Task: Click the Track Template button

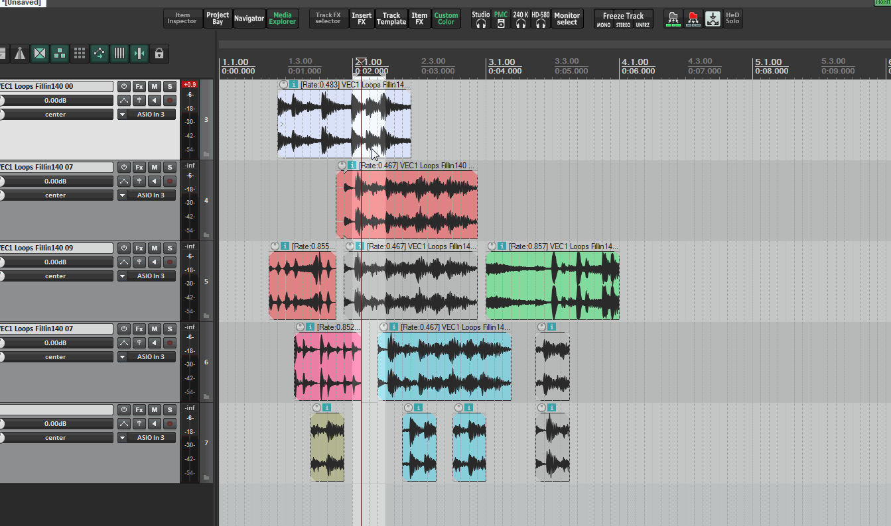Action: pos(391,19)
